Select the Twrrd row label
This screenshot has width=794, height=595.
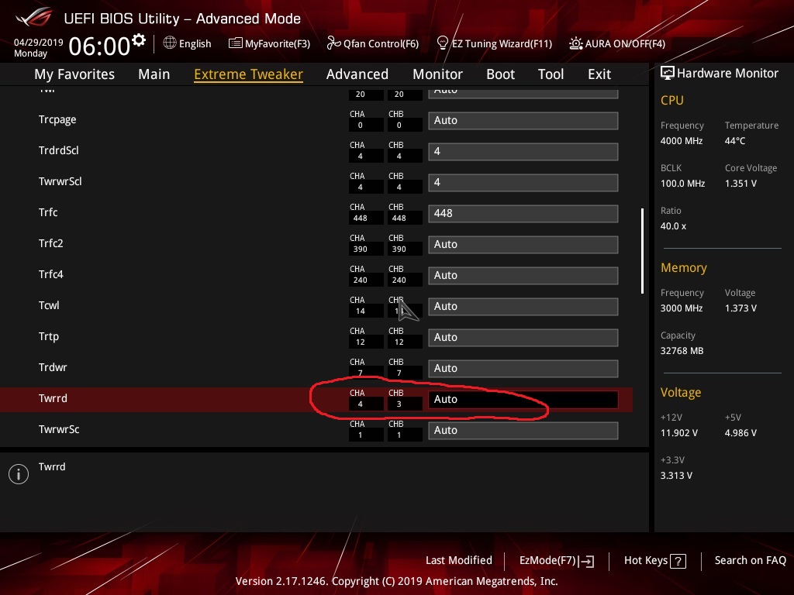(x=53, y=398)
